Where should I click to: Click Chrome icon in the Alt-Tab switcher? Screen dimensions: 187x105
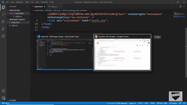tap(96, 36)
